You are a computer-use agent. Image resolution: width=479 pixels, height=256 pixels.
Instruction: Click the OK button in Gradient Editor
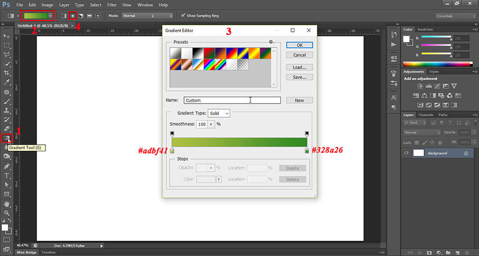click(299, 45)
